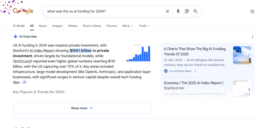Open the AI Index Report link

(x=42, y=51)
